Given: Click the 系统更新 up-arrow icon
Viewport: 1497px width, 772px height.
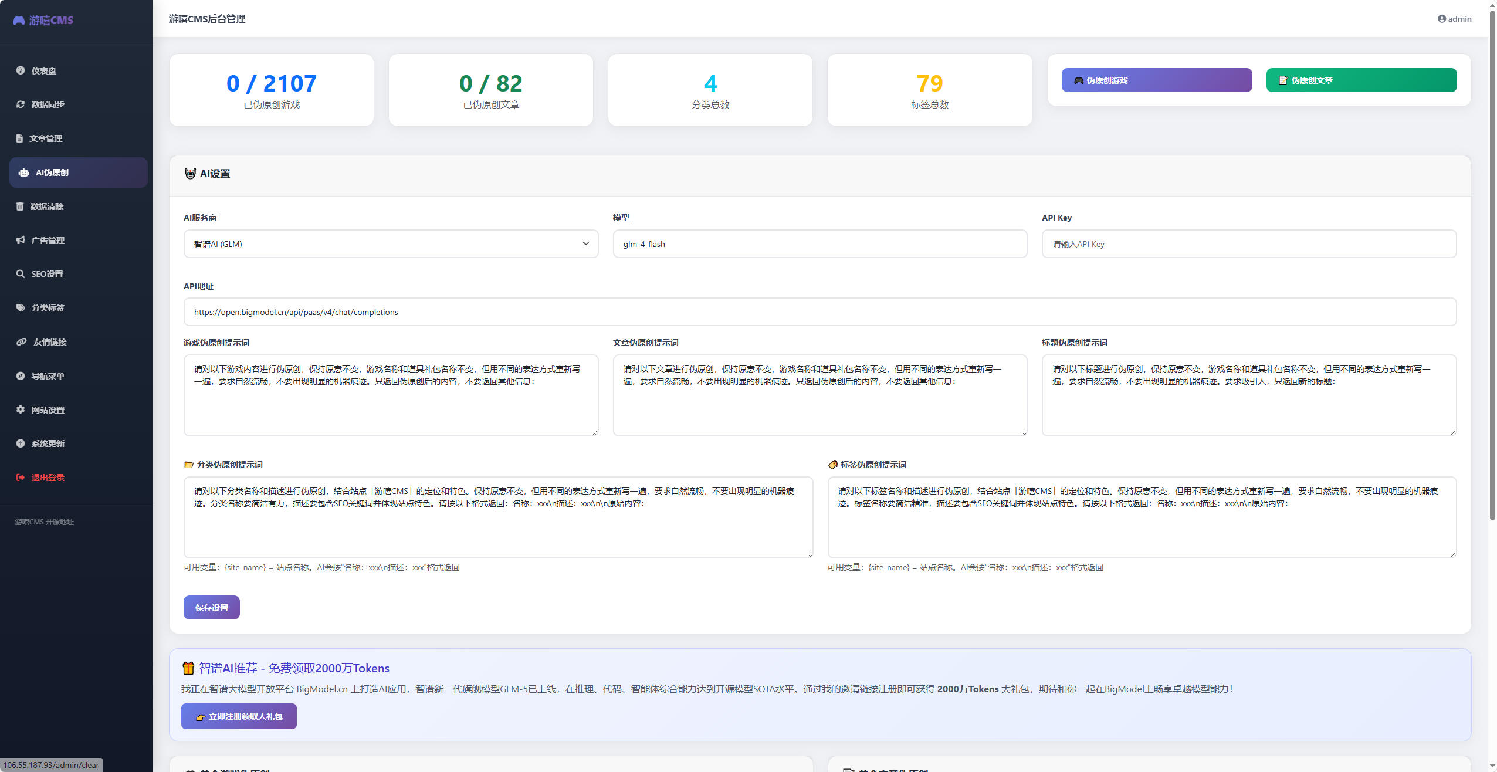Looking at the screenshot, I should pyautogui.click(x=21, y=443).
